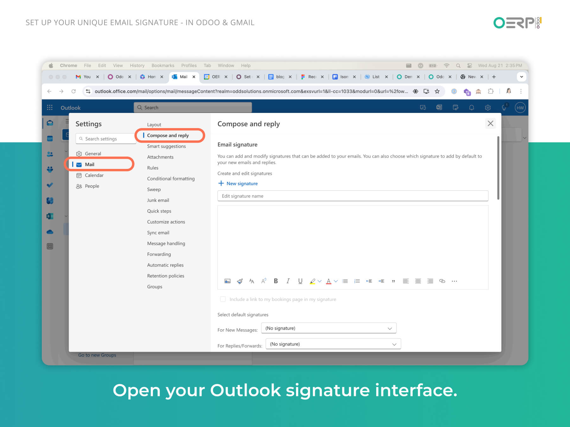Underline text in the signature editor
570x427 pixels.
[x=300, y=281]
